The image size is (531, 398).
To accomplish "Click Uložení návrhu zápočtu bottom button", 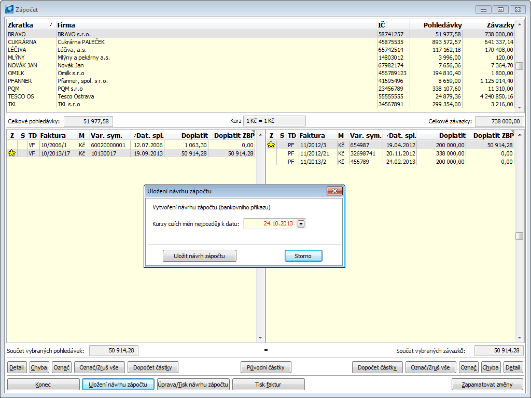I will click(118, 385).
